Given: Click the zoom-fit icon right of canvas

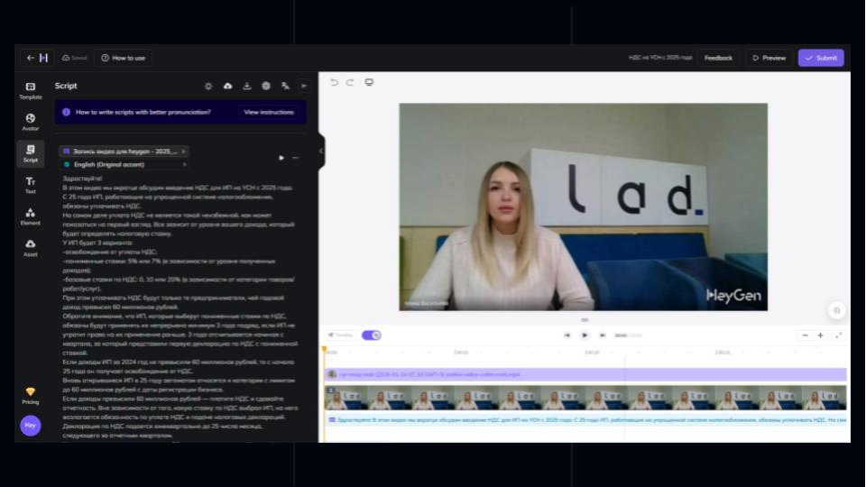Looking at the screenshot, I should (837, 310).
